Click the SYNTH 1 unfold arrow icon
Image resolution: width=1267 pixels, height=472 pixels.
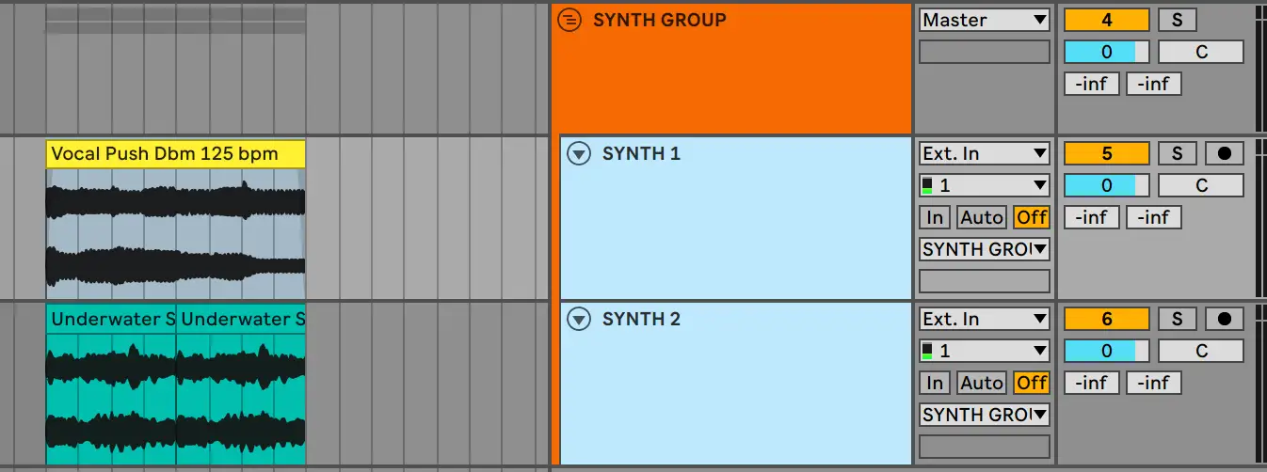(578, 154)
